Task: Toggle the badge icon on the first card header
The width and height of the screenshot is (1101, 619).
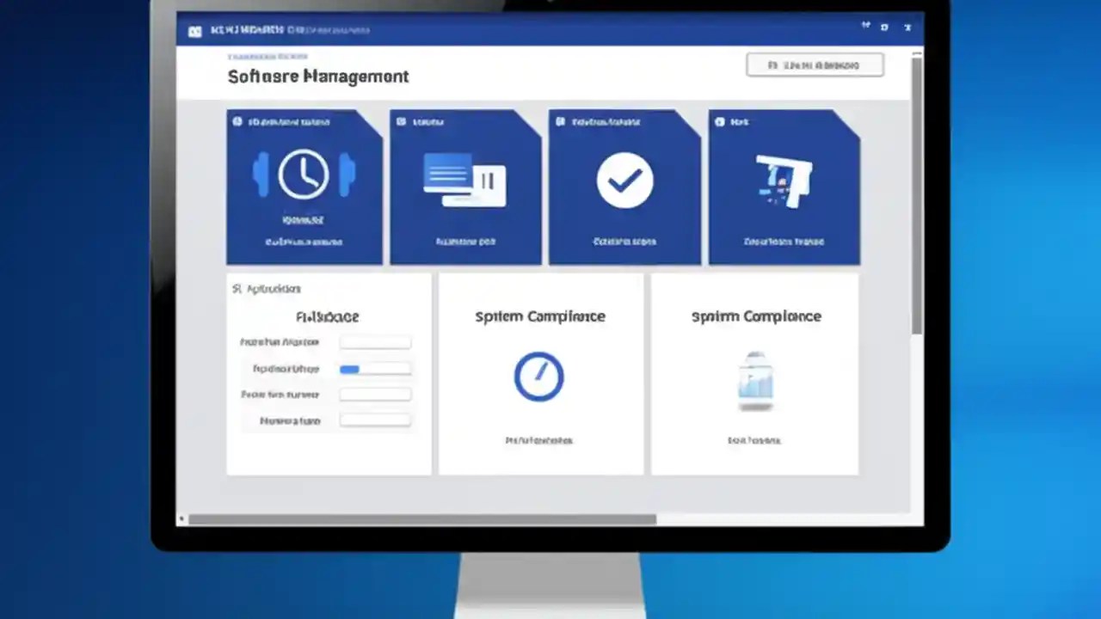Action: (237, 121)
